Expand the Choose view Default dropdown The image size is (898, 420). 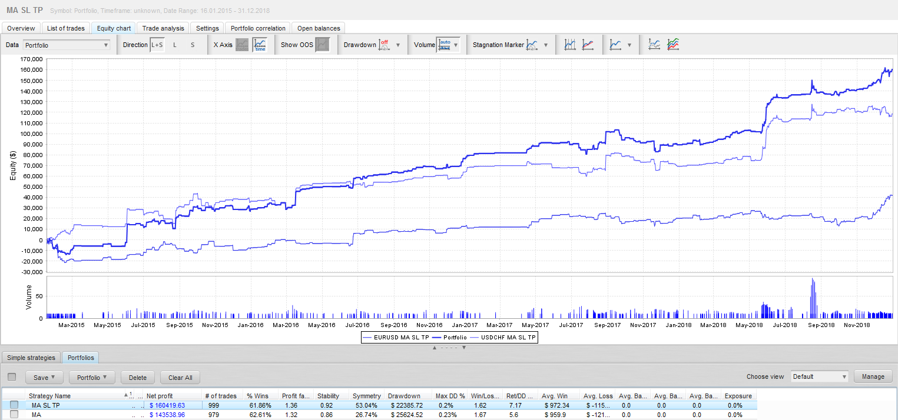(x=820, y=376)
